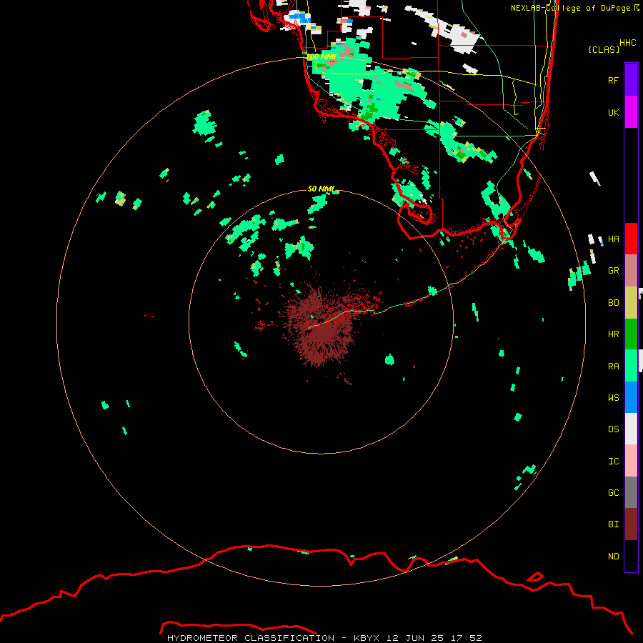Click the HA legend label
The image size is (643, 643).
click(x=613, y=239)
